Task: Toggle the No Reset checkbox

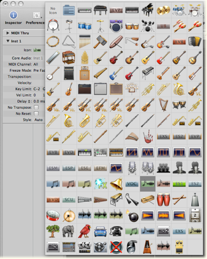Action: point(36,114)
